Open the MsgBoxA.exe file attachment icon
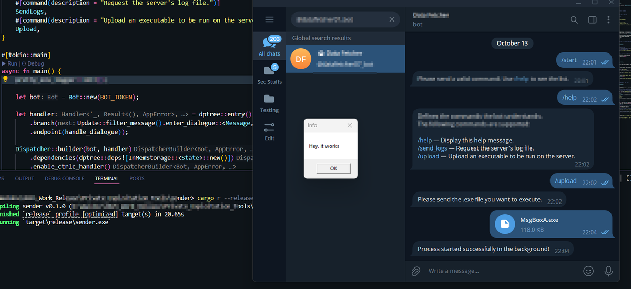The width and height of the screenshot is (631, 289). (x=505, y=224)
